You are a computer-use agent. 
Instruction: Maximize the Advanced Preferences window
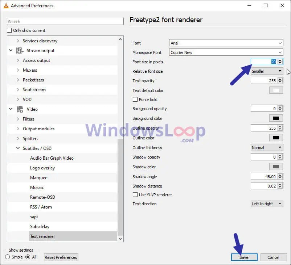pyautogui.click(x=266, y=5)
